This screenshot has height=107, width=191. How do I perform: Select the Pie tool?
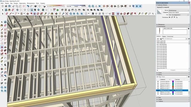[5, 43]
